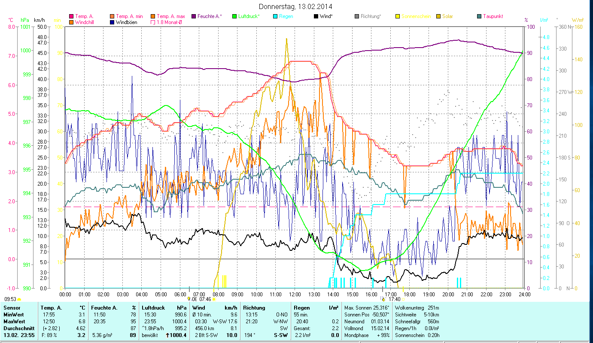Click the green Luftdruck* legend swatch
Viewport: 593px width, 343px height.
click(234, 17)
